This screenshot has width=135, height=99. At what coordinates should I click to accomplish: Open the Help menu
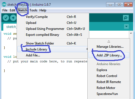click(43, 10)
